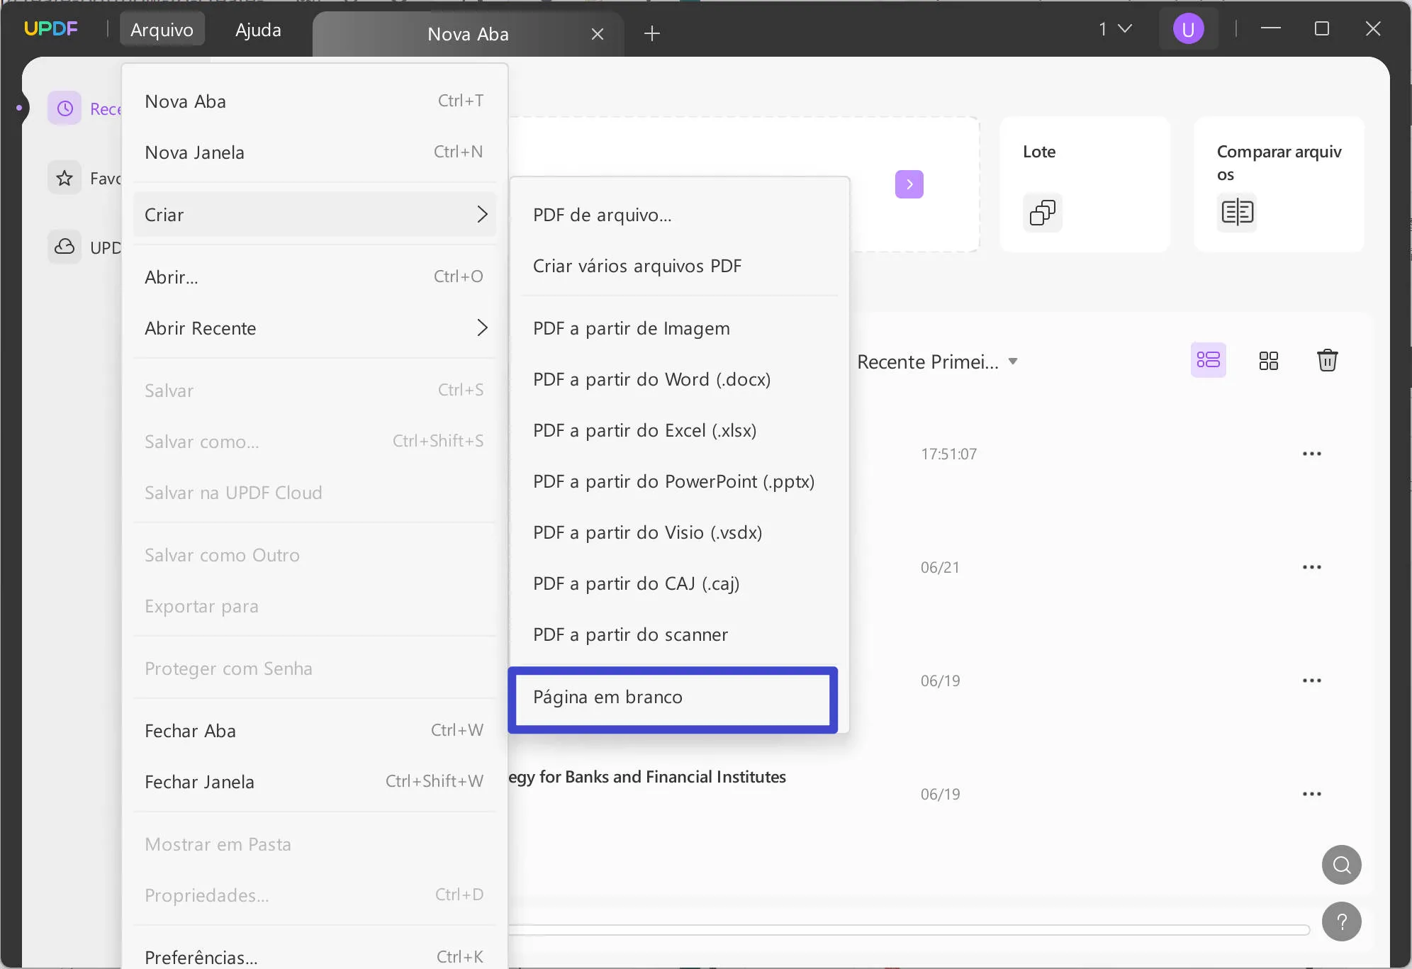Choose Fechar Aba menu item
Viewport: 1412px width, 969px height.
pyautogui.click(x=315, y=731)
